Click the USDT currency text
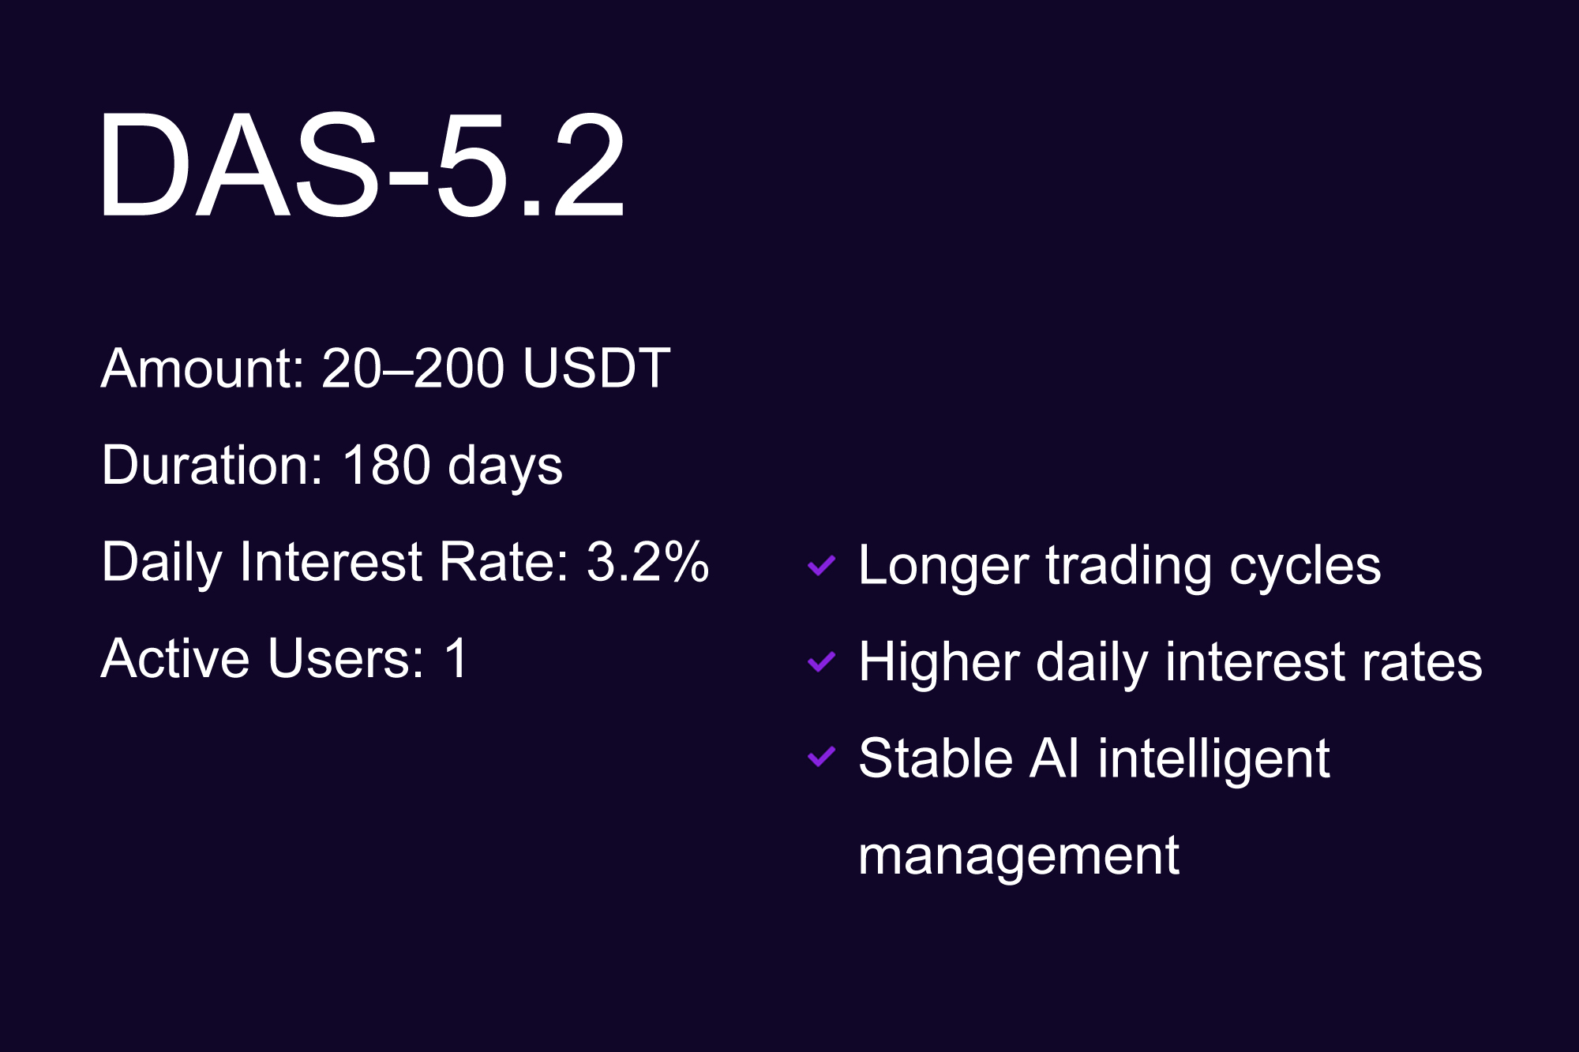 [x=596, y=368]
